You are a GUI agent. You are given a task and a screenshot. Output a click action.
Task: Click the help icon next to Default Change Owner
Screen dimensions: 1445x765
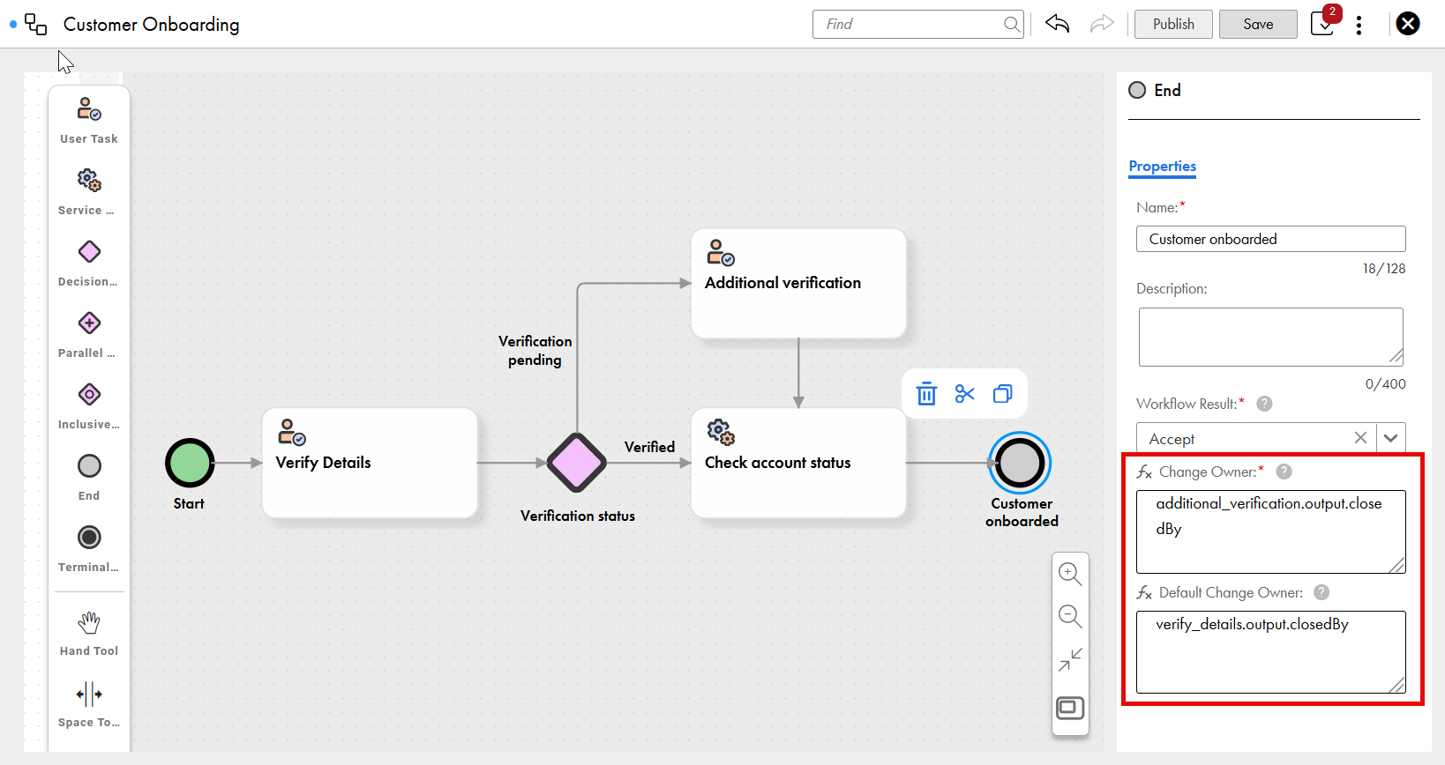pos(1321,592)
